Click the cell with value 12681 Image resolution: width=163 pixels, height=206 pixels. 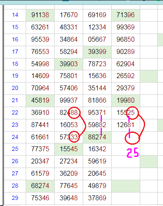pos(126,125)
